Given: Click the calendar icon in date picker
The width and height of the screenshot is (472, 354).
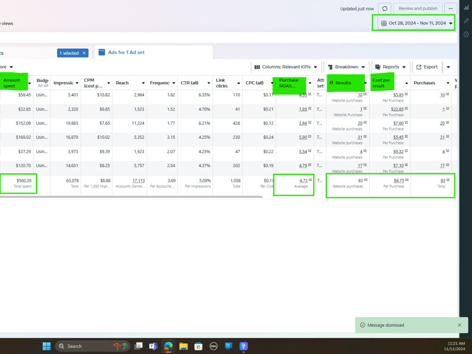Looking at the screenshot, I should coord(384,23).
